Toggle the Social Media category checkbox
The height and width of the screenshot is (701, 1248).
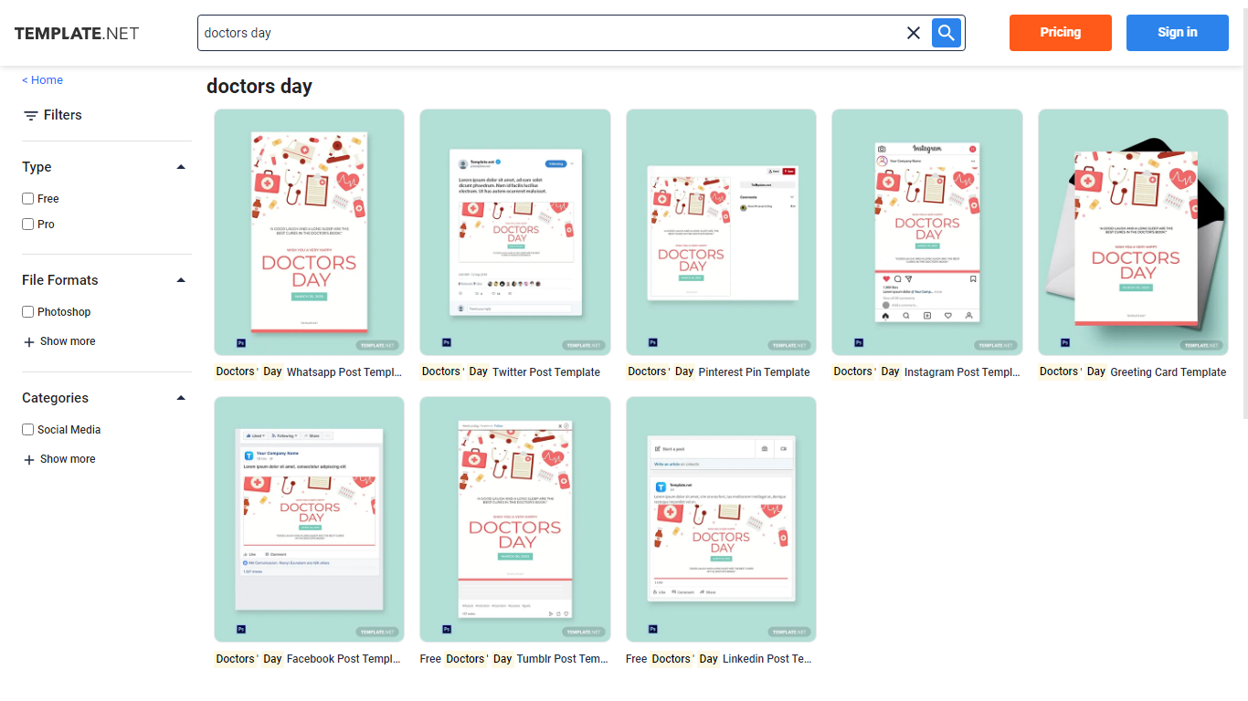(28, 430)
